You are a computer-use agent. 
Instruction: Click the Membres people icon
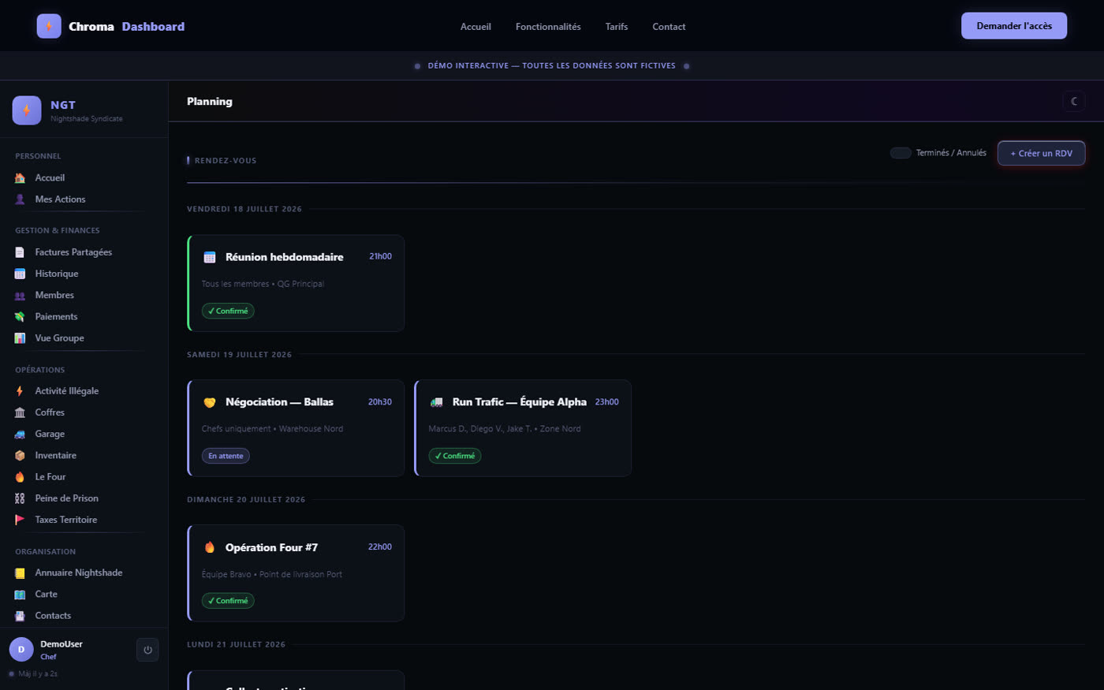click(20, 295)
